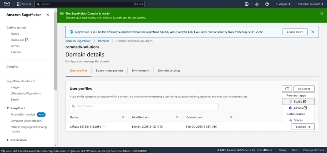Open Canvas in sidebar Getting started
The width and height of the screenshot is (327, 153).
click(x=15, y=46)
